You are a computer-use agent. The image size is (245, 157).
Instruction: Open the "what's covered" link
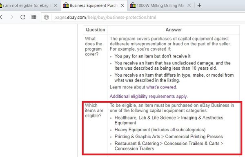(161, 87)
